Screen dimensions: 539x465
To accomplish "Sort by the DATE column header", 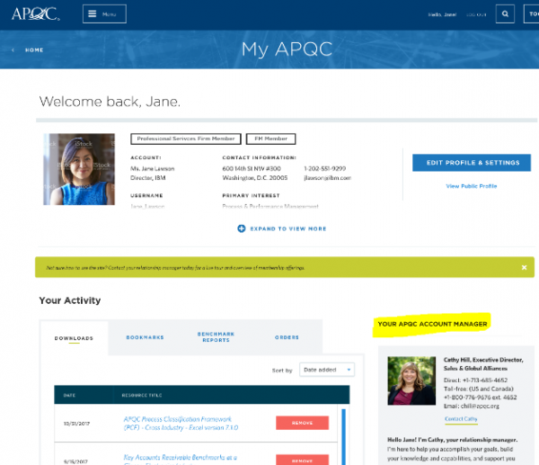I will tap(69, 395).
